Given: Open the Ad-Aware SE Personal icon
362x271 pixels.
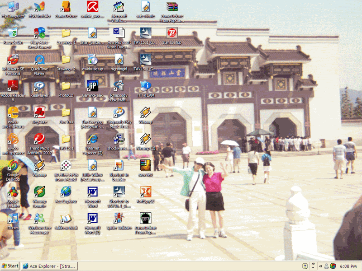Looking at the screenshot, I should tap(13, 60).
